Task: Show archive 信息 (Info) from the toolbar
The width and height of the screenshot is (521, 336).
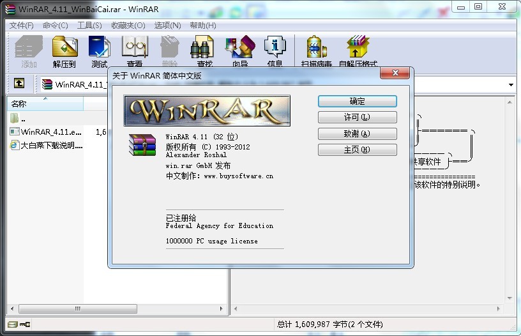Action: pos(275,50)
